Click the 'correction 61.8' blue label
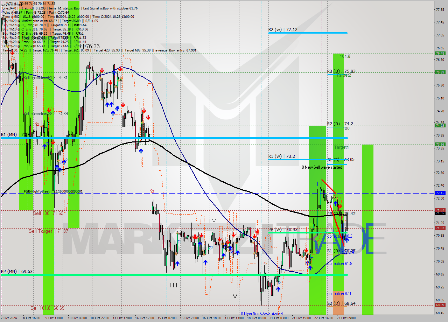The height and width of the screenshot is (322, 448). 340,264
